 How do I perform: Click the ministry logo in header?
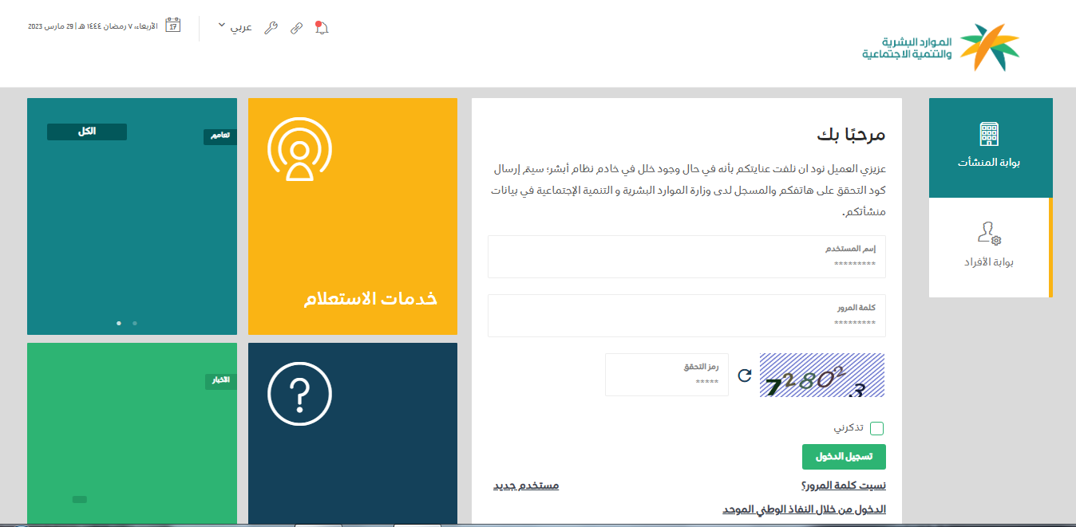click(941, 47)
